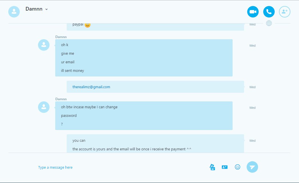Click the globe translator icon
Viewport: 299px width, 183px height.
[269, 23]
